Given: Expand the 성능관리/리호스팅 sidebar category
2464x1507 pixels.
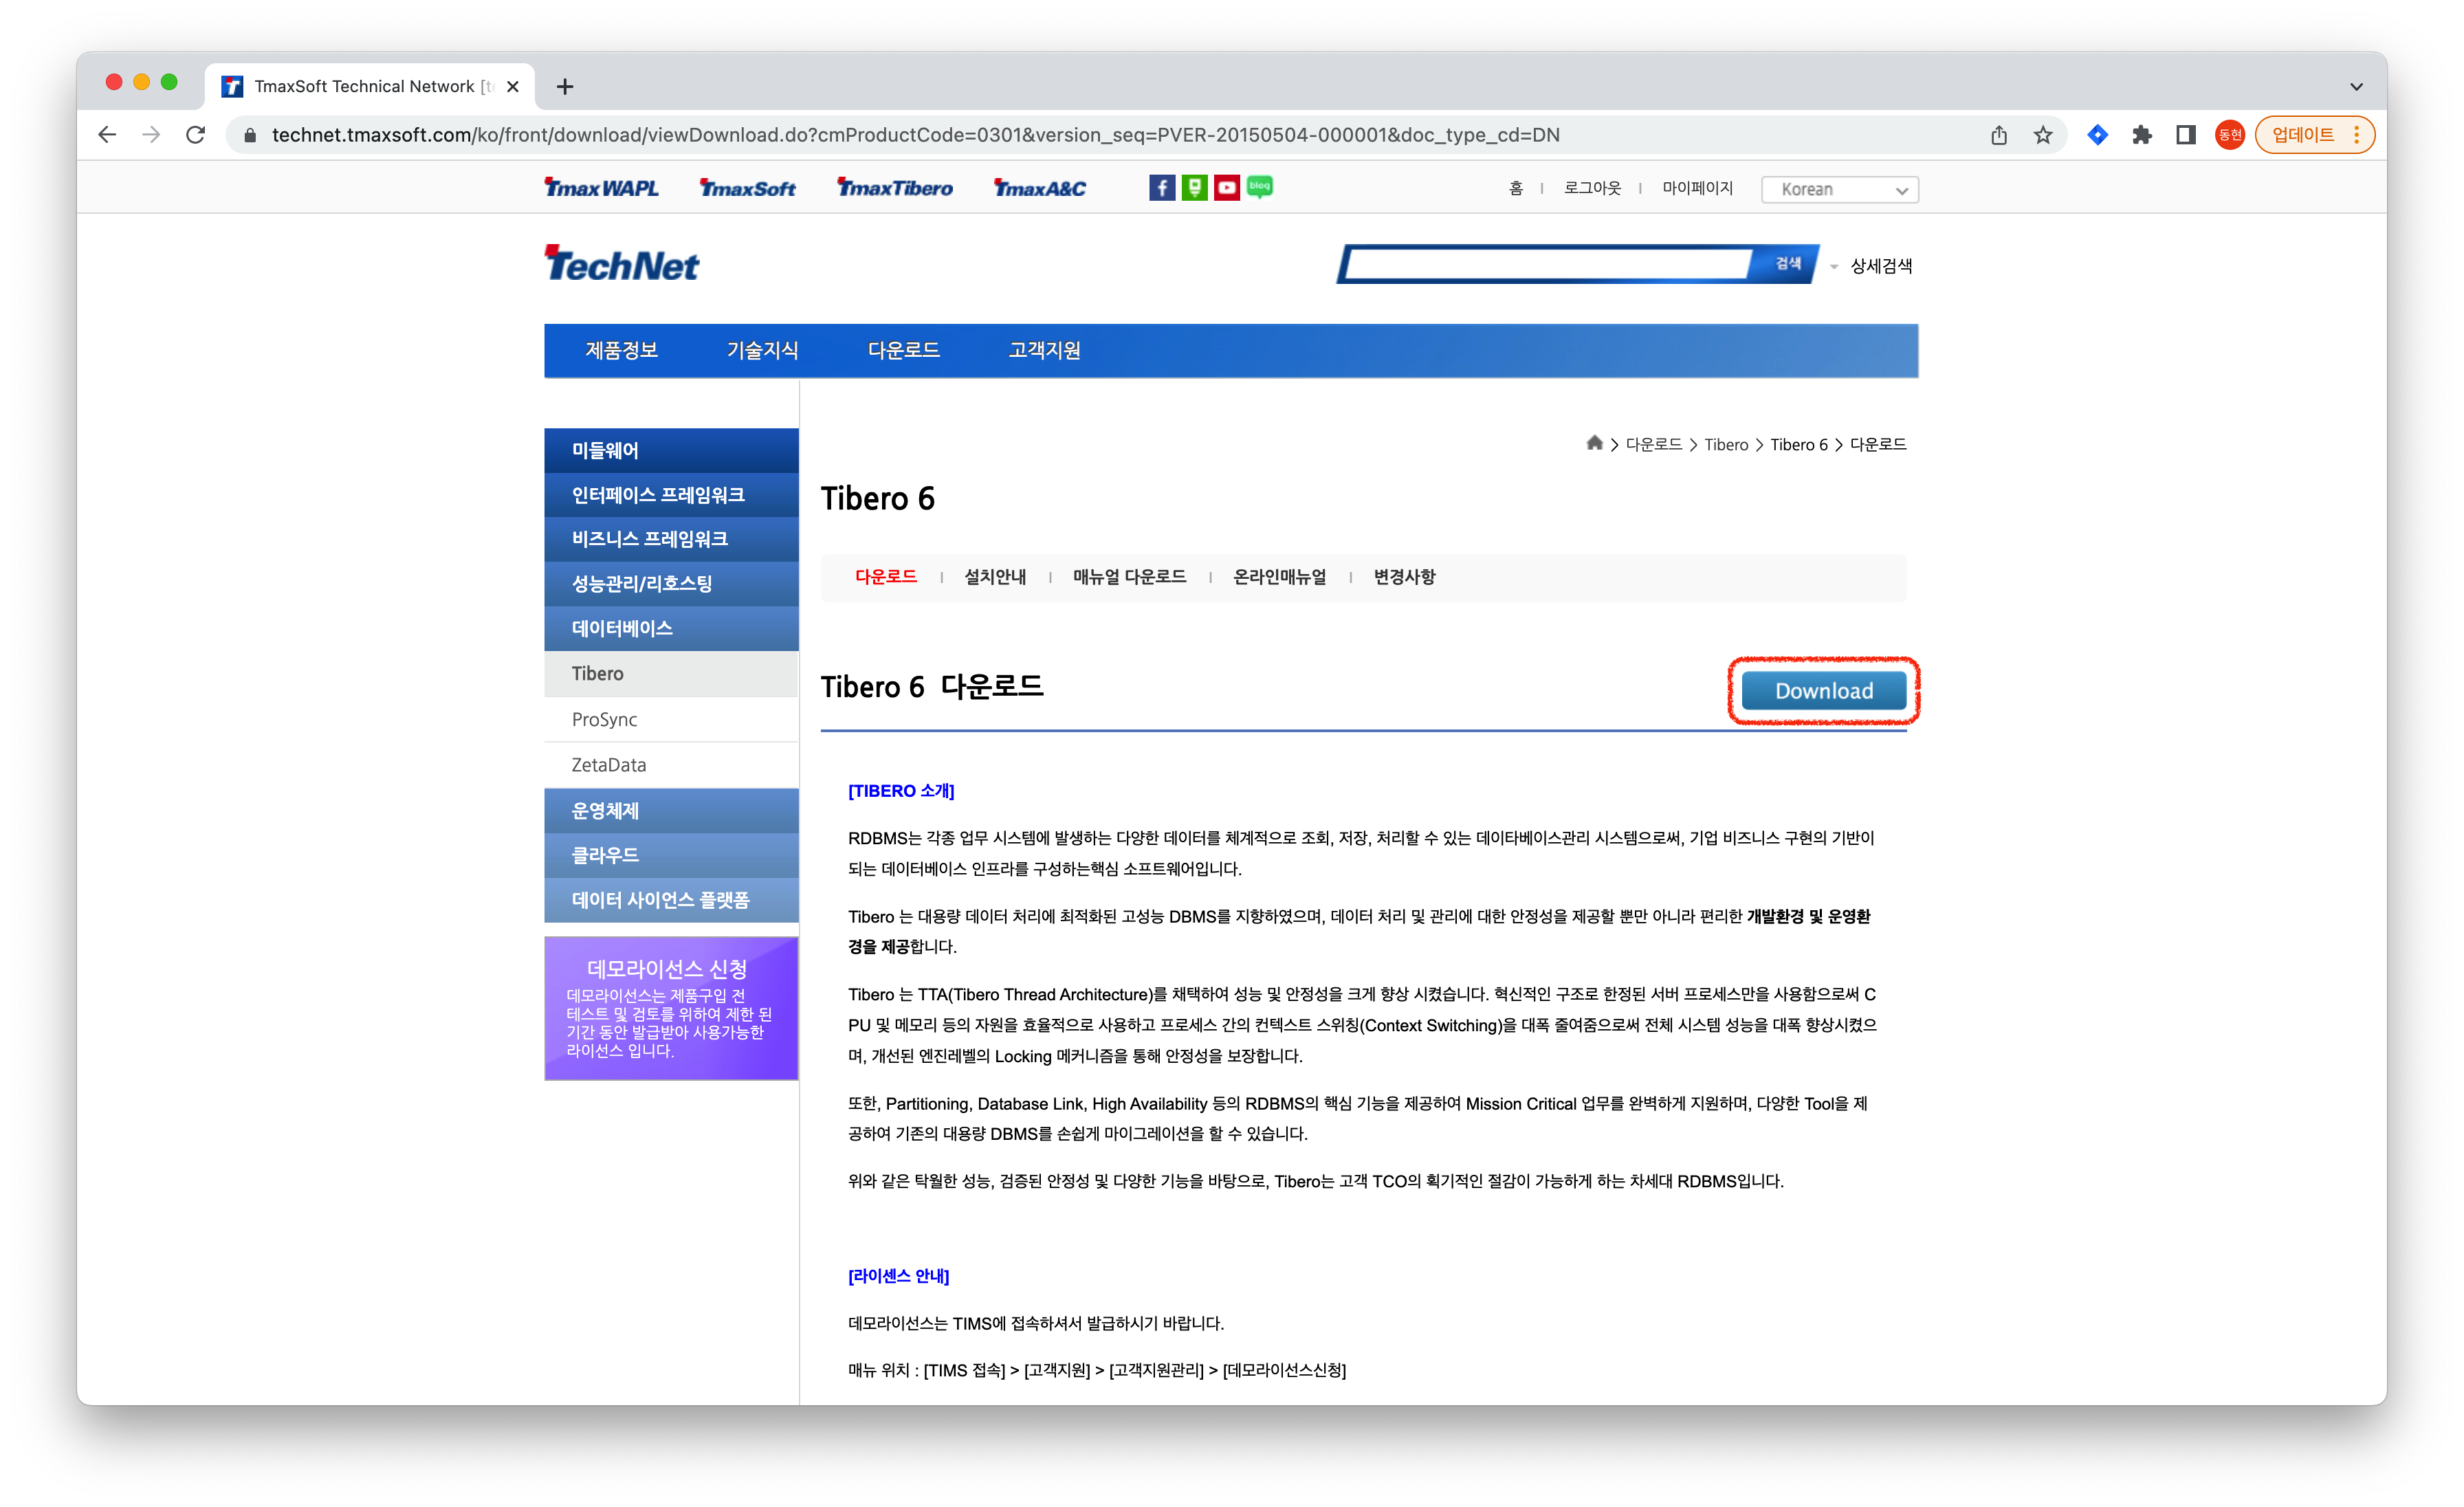Looking at the screenshot, I should 671,584.
